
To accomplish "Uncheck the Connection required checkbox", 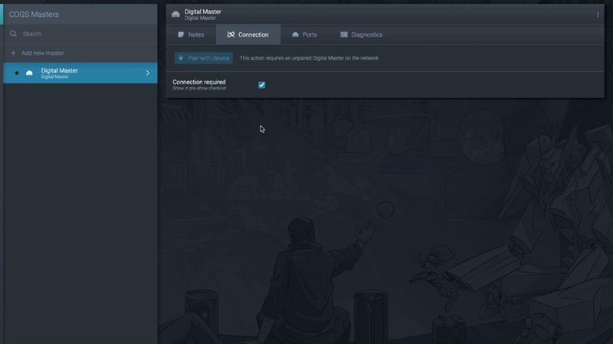I will pyautogui.click(x=262, y=85).
